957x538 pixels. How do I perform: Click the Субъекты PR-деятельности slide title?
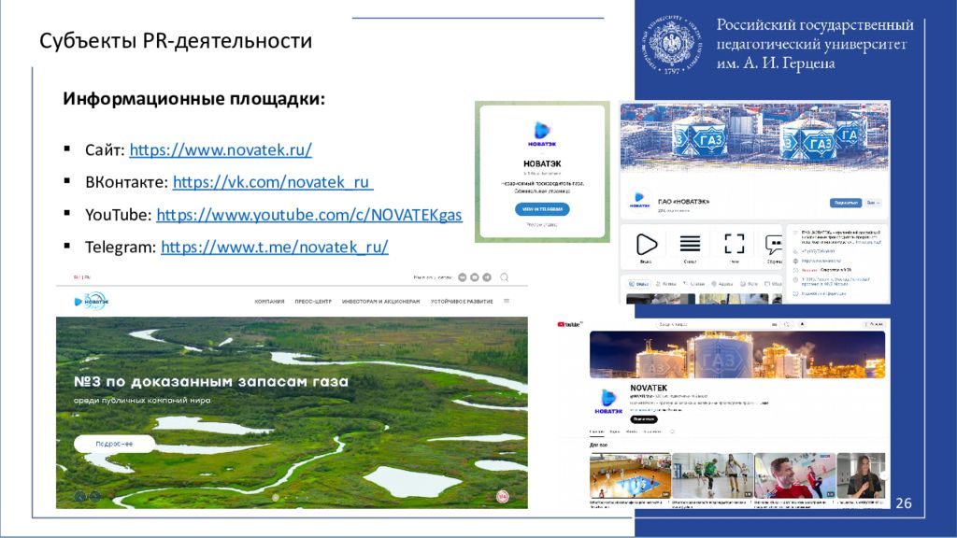(x=176, y=41)
